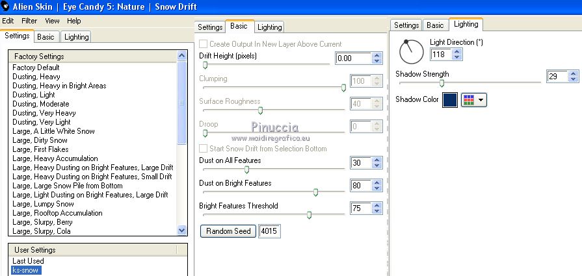Open the Shadow Color swatch picker
582x276 pixels.
[450, 100]
